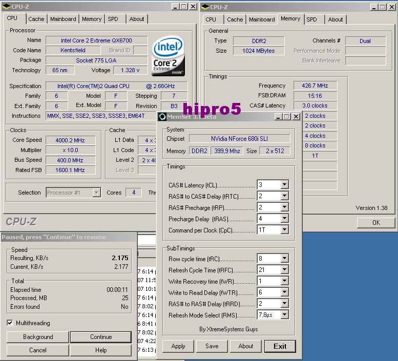Click the Background button
This screenshot has height=361, width=398.
[38, 337]
